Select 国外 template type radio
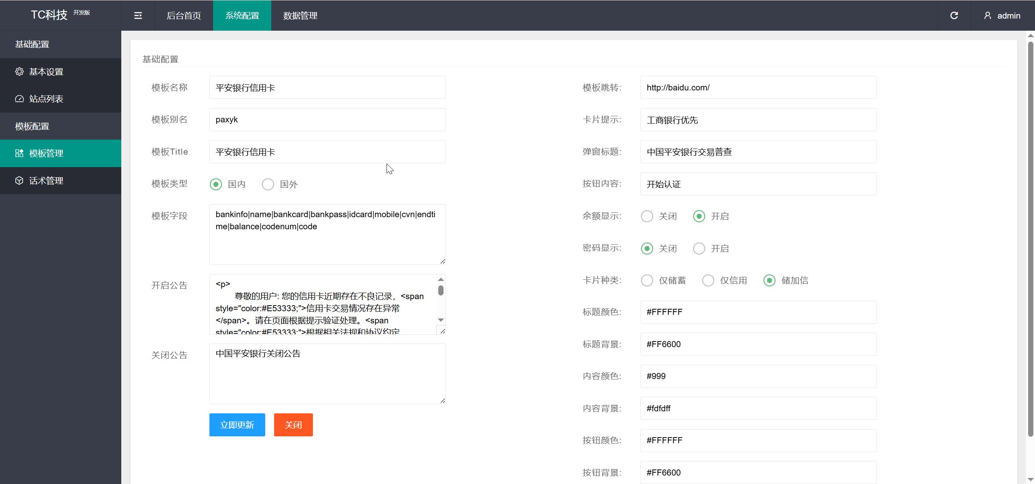The image size is (1035, 484). [x=268, y=184]
